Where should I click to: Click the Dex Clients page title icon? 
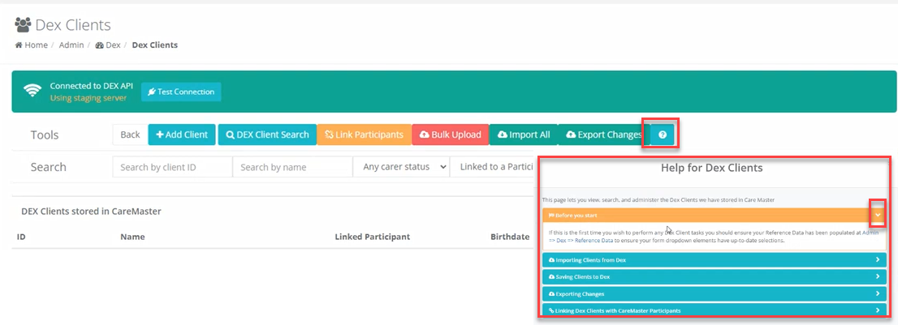pyautogui.click(x=23, y=24)
